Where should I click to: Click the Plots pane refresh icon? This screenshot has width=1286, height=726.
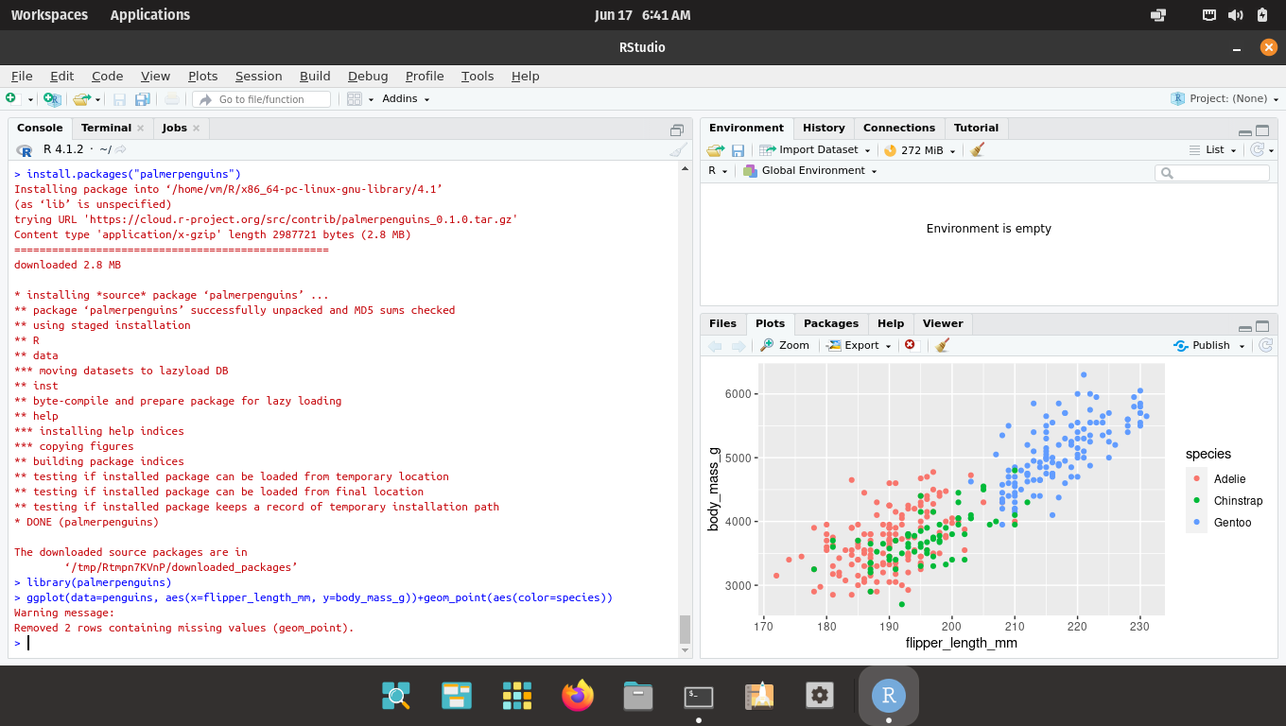(x=1265, y=345)
